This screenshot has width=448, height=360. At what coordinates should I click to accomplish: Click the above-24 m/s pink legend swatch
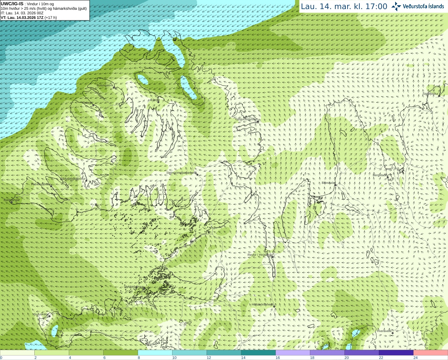[431, 353]
